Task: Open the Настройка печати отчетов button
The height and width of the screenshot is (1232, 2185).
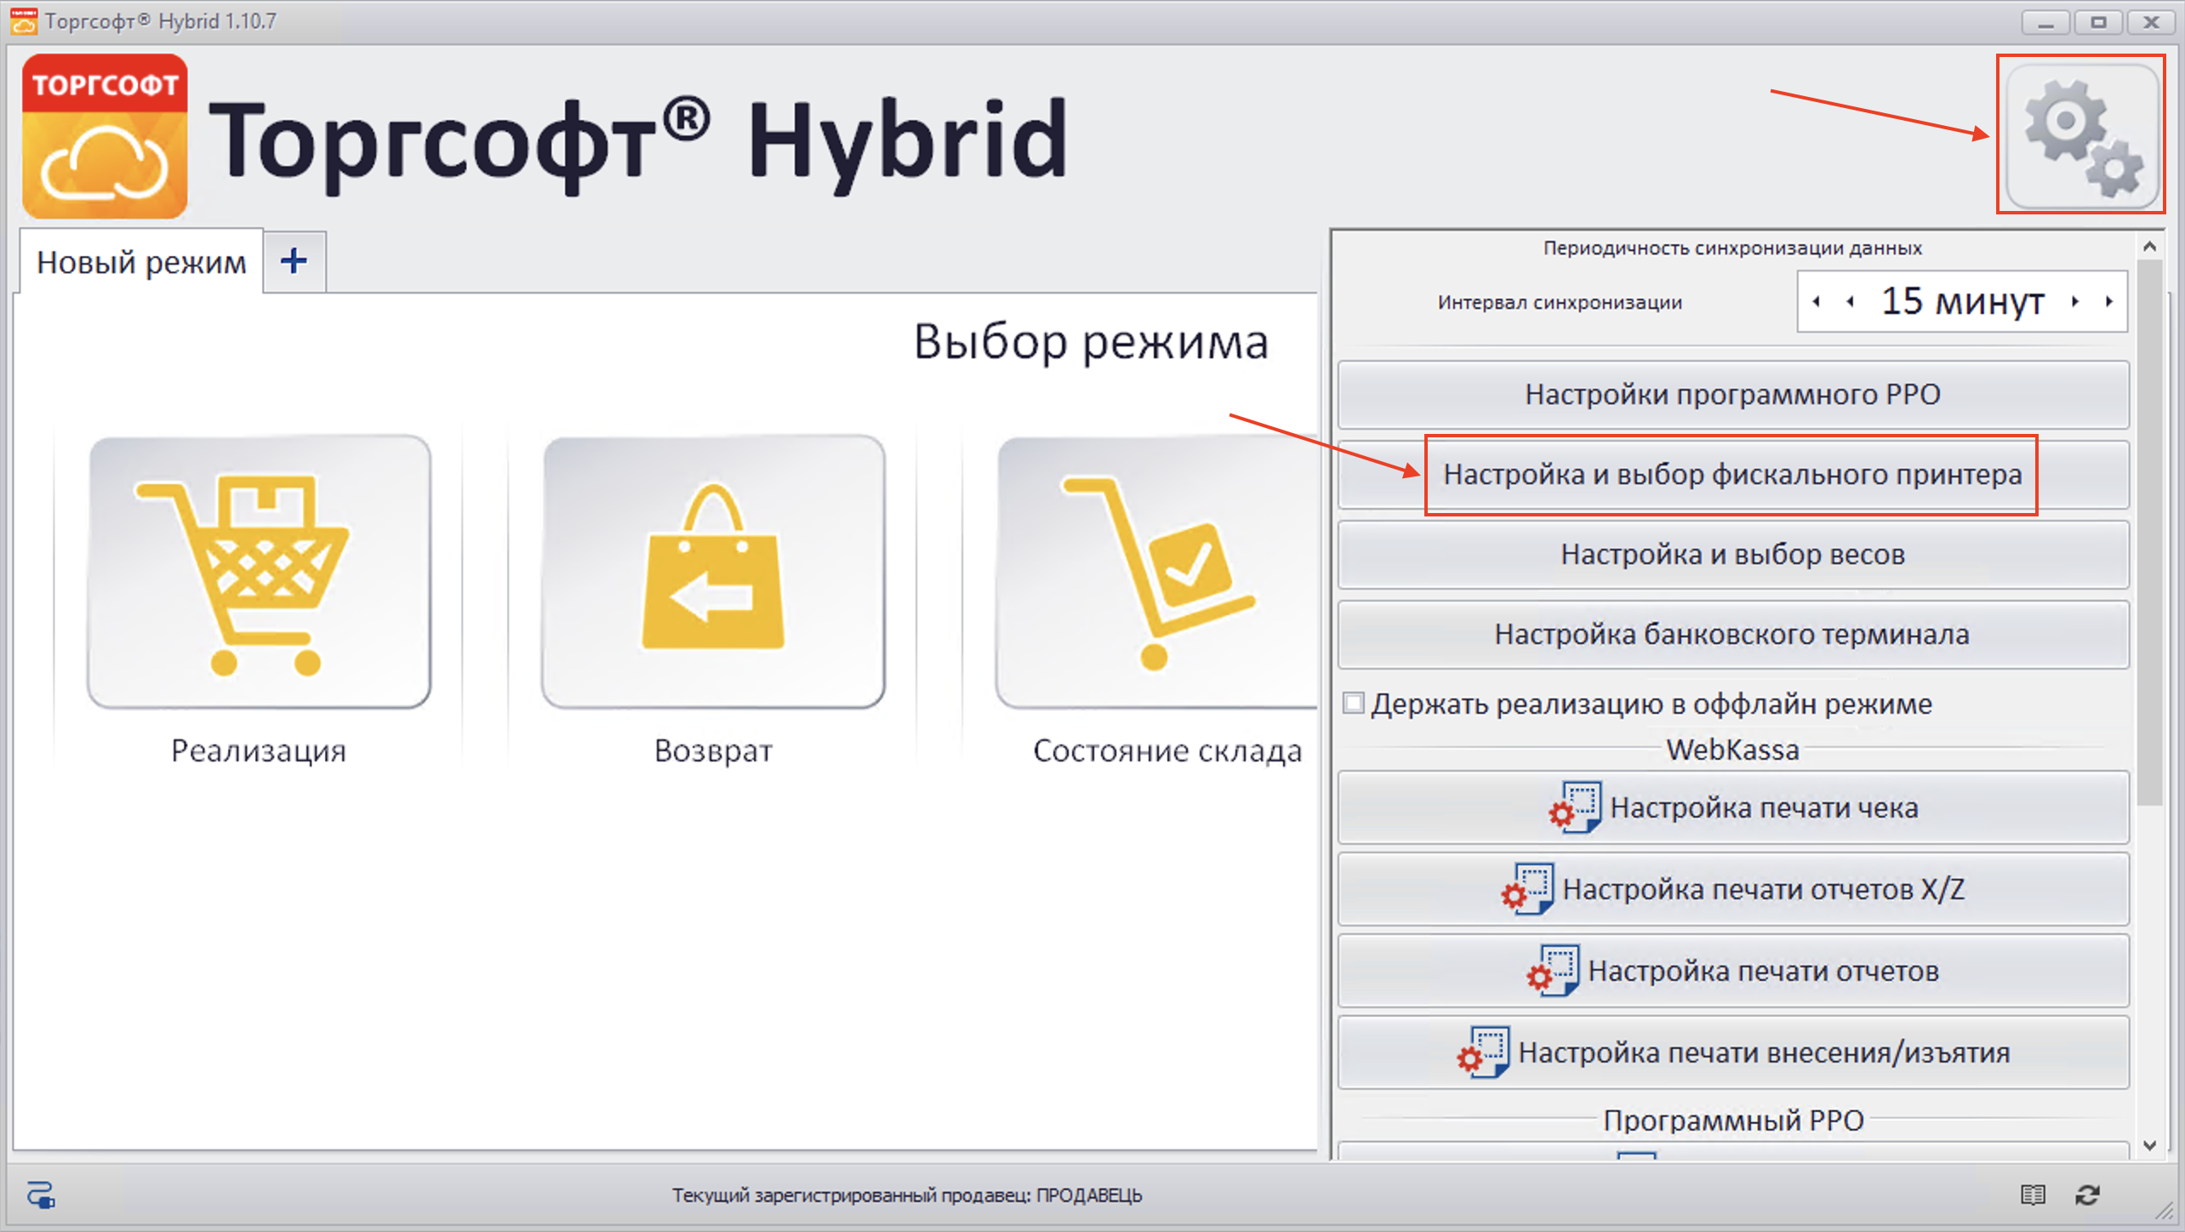Action: 1732,971
